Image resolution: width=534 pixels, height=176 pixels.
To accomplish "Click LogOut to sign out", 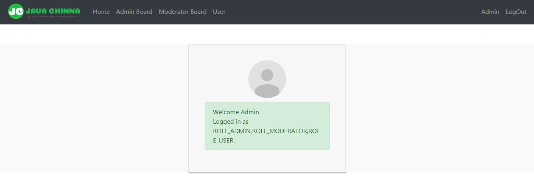I will pos(516,12).
